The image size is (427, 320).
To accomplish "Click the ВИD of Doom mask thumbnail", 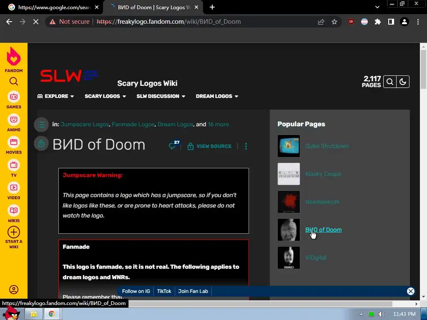I will (x=289, y=230).
